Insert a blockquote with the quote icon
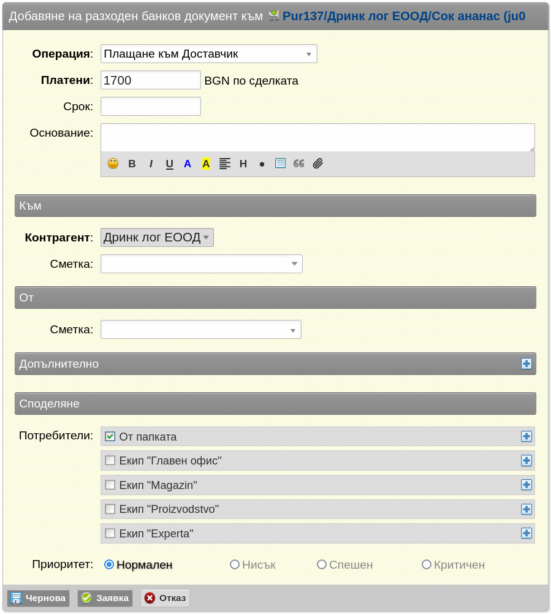The image size is (551, 614). click(299, 164)
